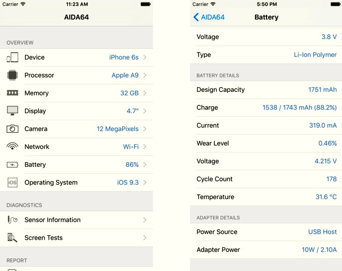Tap the Network Wi-Fi signal icon
Image resolution: width=342 pixels, height=271 pixels.
[12, 146]
